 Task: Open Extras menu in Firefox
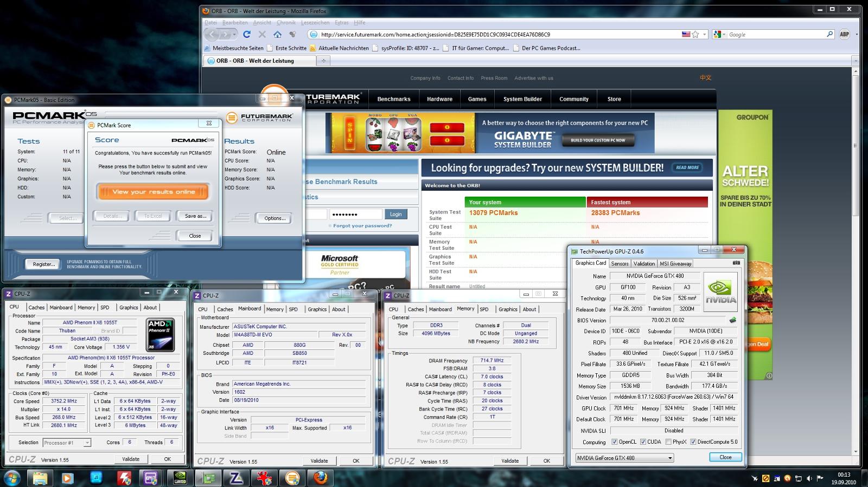(x=342, y=22)
